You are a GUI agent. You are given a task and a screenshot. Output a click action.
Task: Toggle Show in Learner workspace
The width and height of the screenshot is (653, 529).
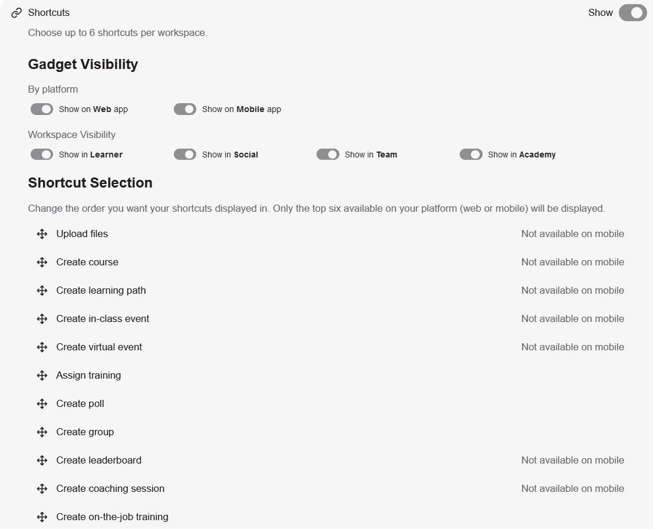42,155
